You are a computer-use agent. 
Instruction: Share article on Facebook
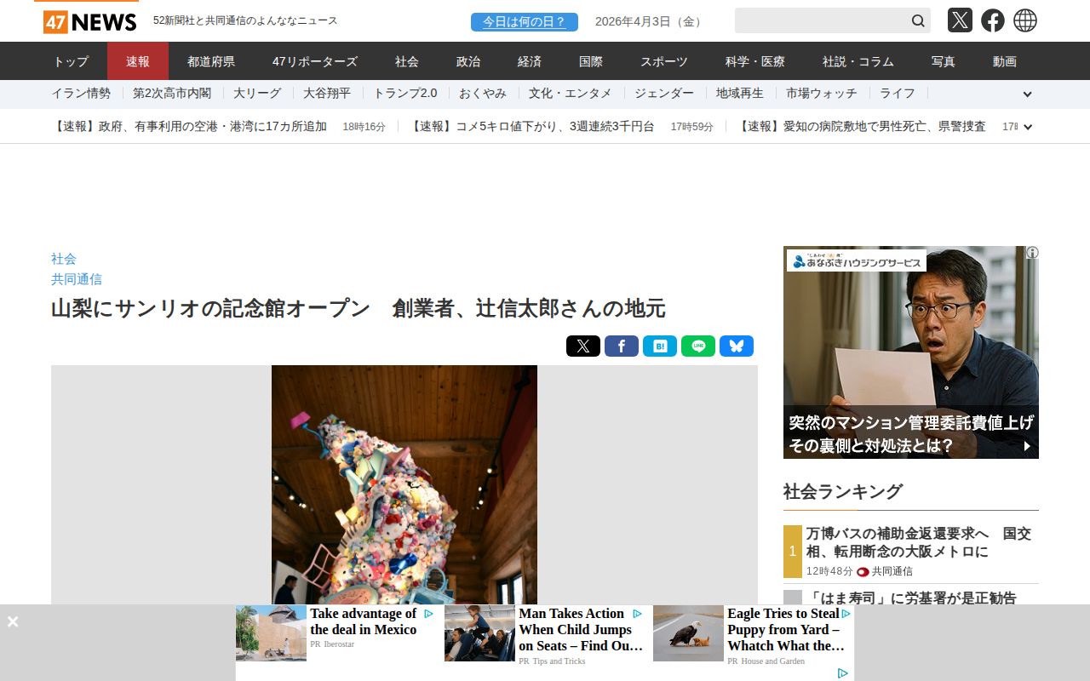(622, 346)
